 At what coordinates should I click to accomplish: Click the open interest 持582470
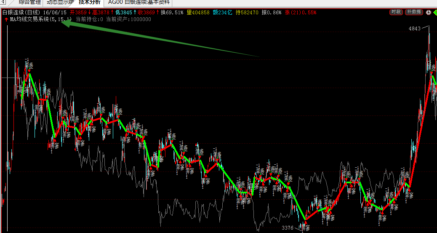[247, 12]
